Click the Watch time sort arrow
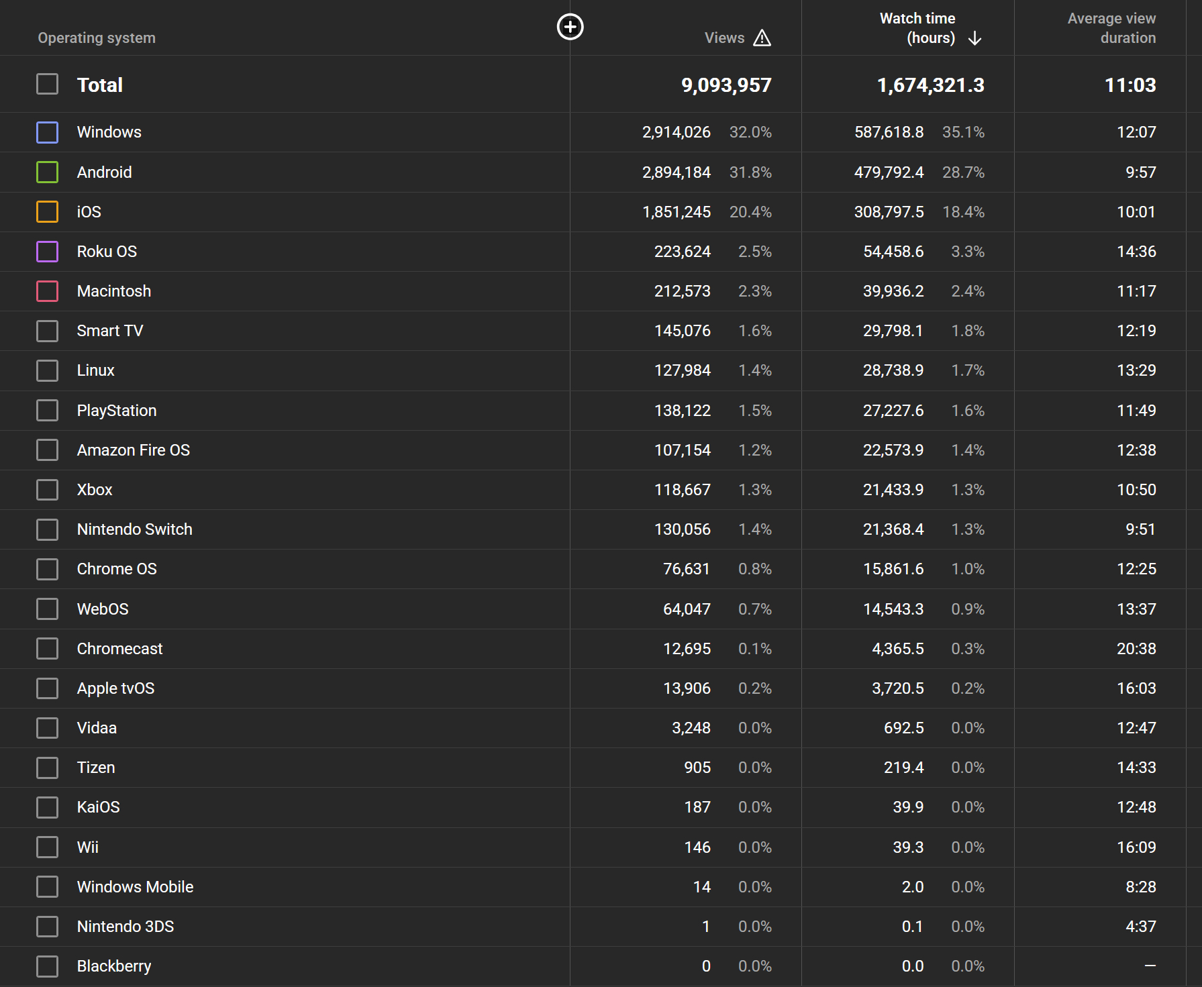1202x987 pixels. 974,38
